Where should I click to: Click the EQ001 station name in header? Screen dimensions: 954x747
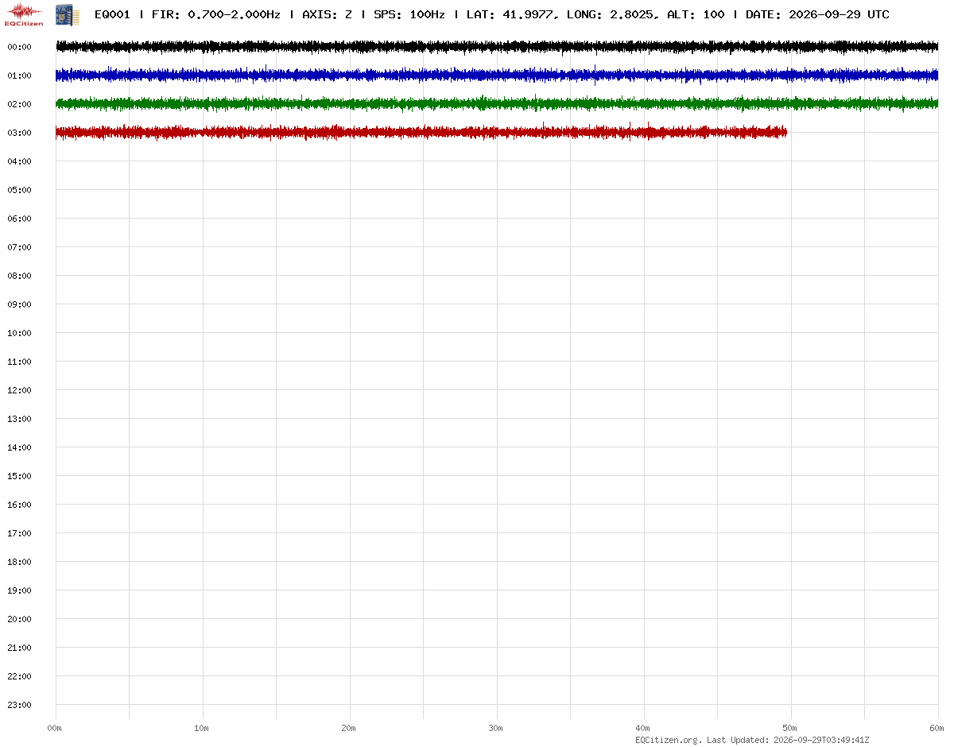(112, 14)
